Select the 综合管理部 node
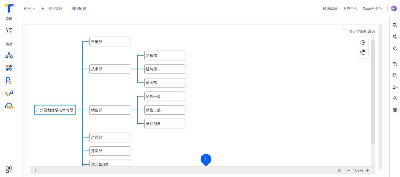 pyautogui.click(x=110, y=163)
